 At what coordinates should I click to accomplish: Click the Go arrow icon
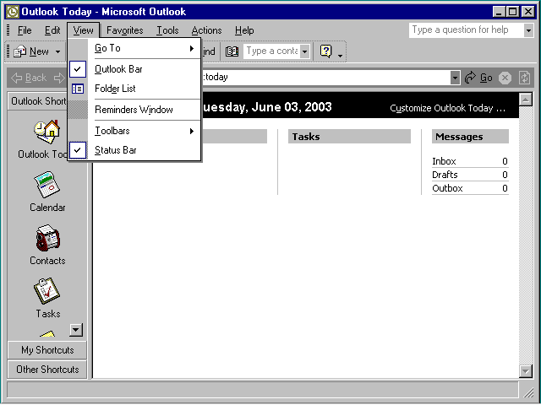[x=470, y=78]
